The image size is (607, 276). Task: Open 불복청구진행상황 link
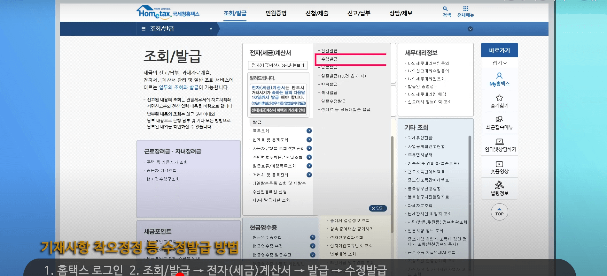[424, 189]
